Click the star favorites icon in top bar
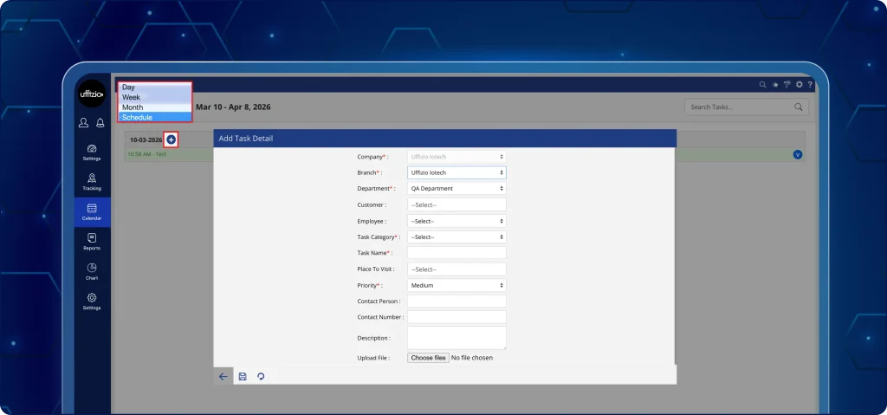 (x=774, y=85)
